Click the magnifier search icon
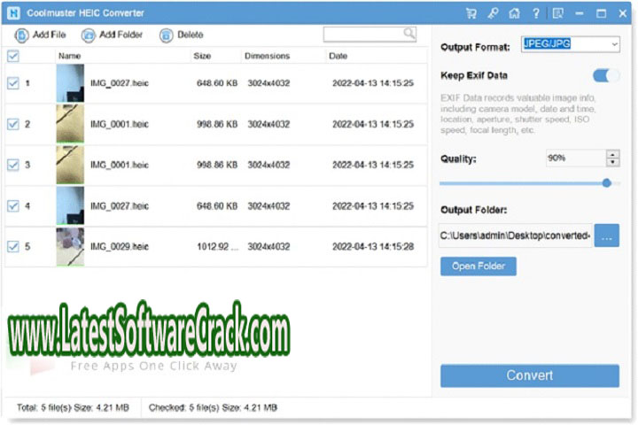 coord(408,34)
